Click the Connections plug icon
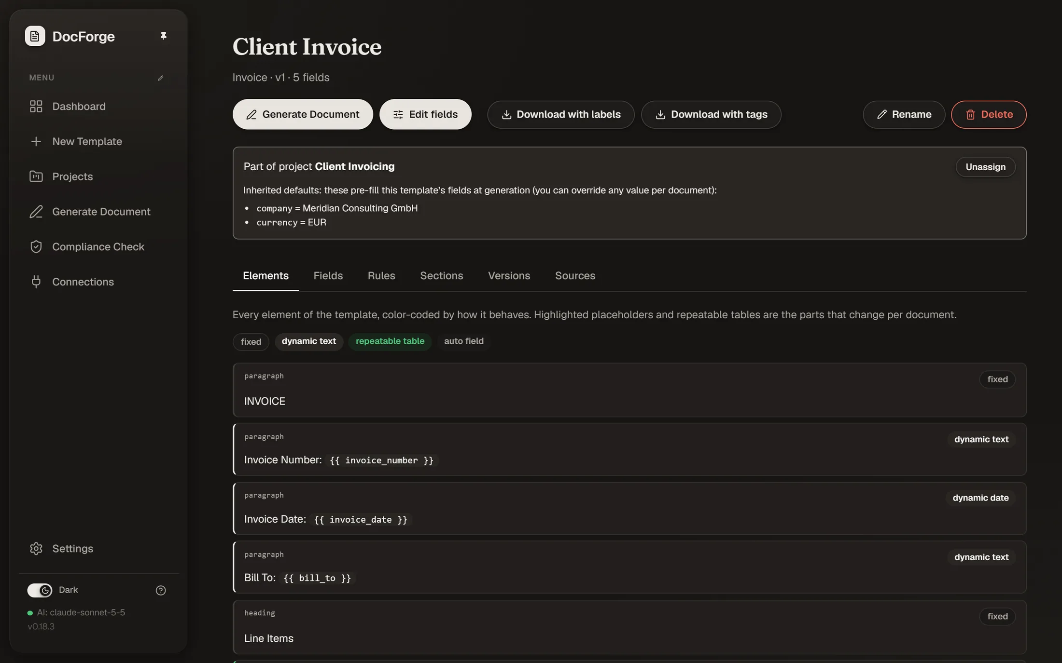Screen dimensions: 1062x663 (36, 282)
